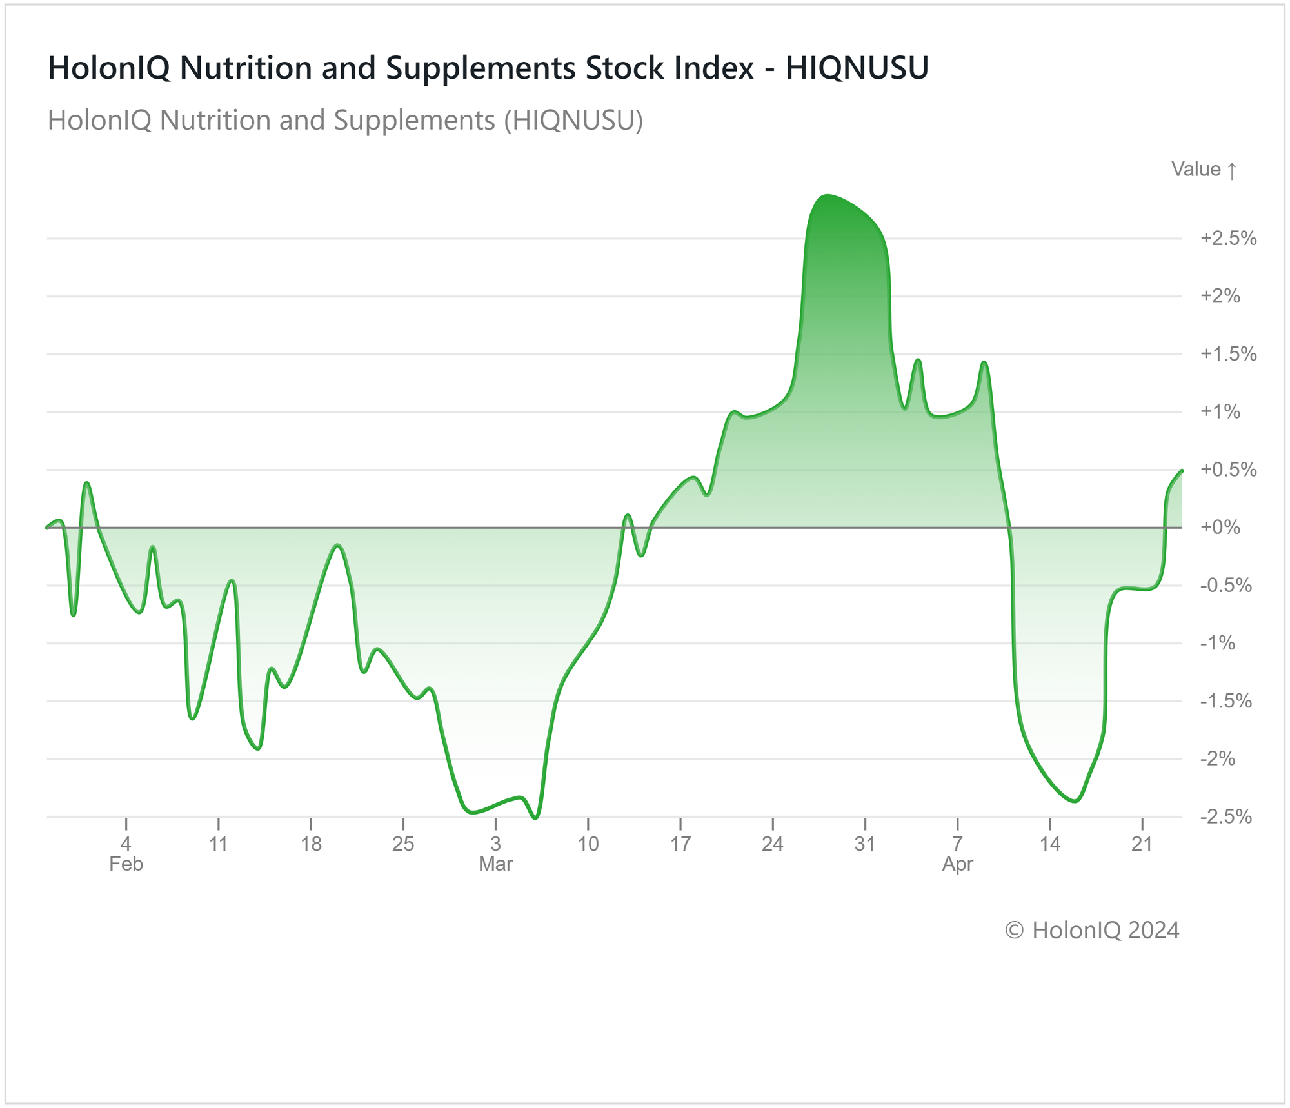Click the '31' date tick label
The image size is (1290, 1108).
click(865, 844)
